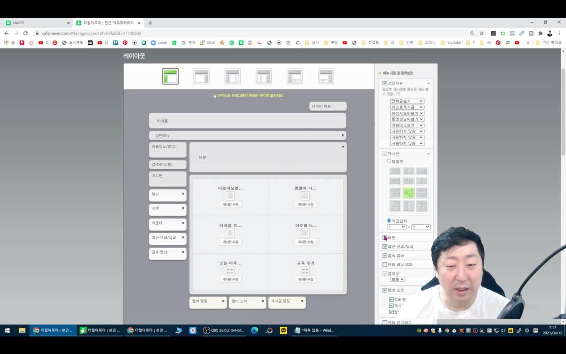Collapse the 게시판 section chevron
Image resolution: width=566 pixels, height=354 pixels.
point(429,154)
